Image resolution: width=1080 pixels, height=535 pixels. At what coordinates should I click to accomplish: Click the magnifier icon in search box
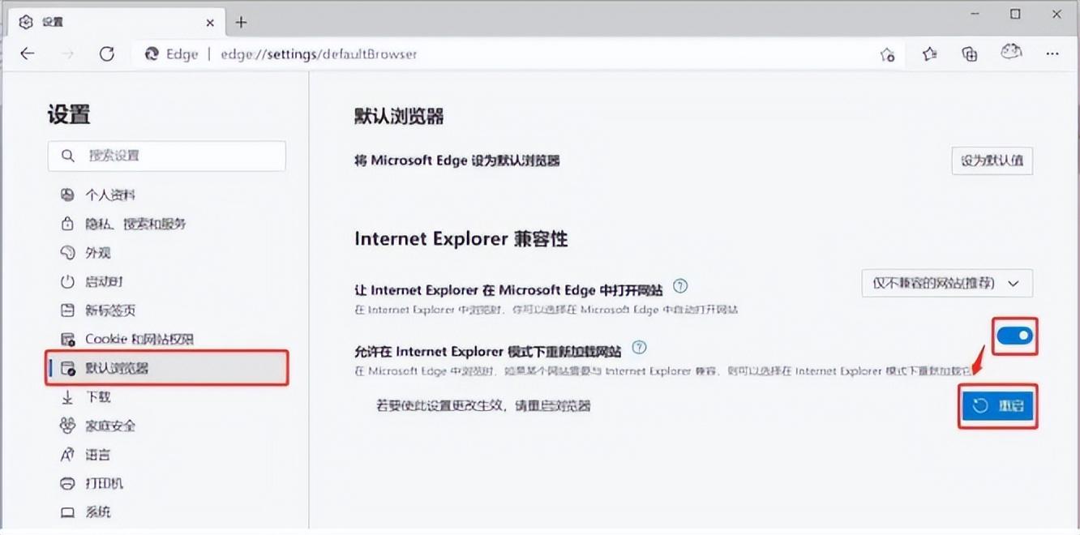tap(68, 156)
